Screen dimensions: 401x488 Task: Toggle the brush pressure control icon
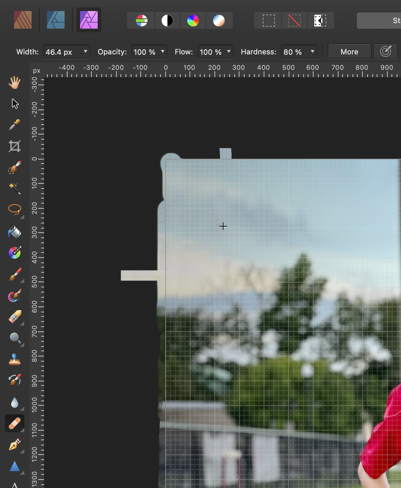[x=386, y=51]
